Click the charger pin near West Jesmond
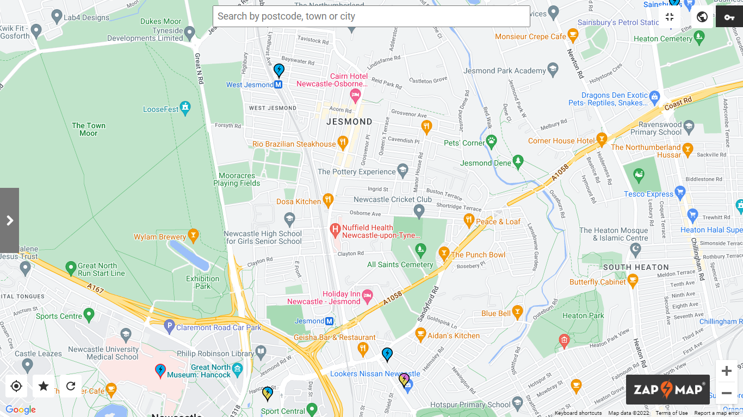Viewport: 743px width, 417px height. tap(278, 71)
